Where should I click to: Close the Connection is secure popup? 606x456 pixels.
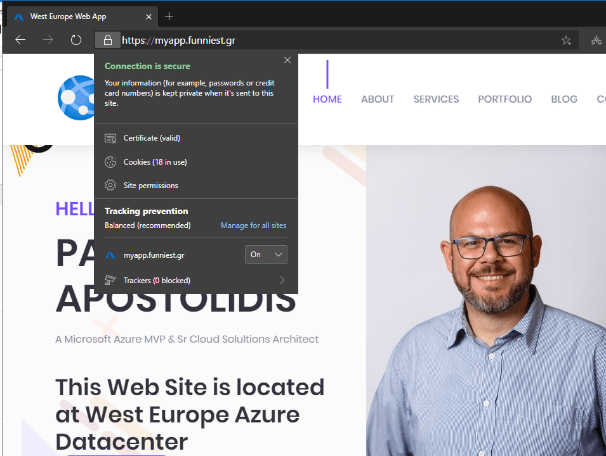[287, 60]
